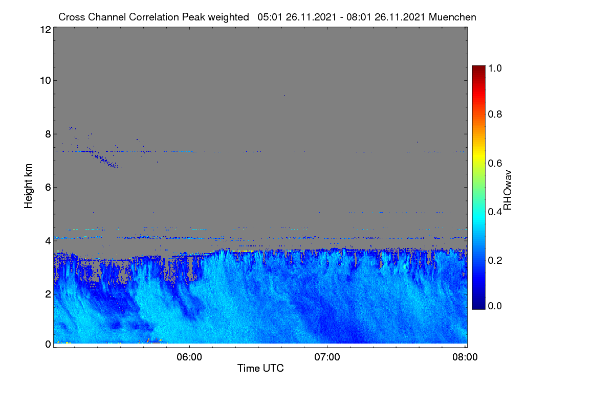Click the plot title 'Cross Channel Correlation Peak weighted'
The height and width of the screenshot is (409, 614).
click(153, 17)
